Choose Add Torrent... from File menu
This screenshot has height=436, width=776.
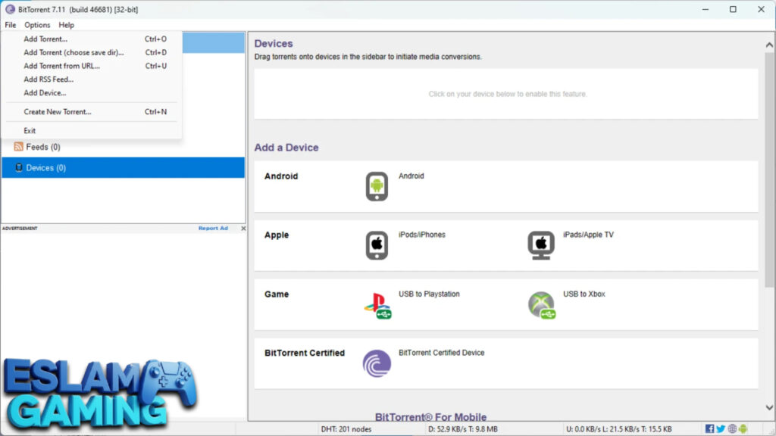point(93,39)
